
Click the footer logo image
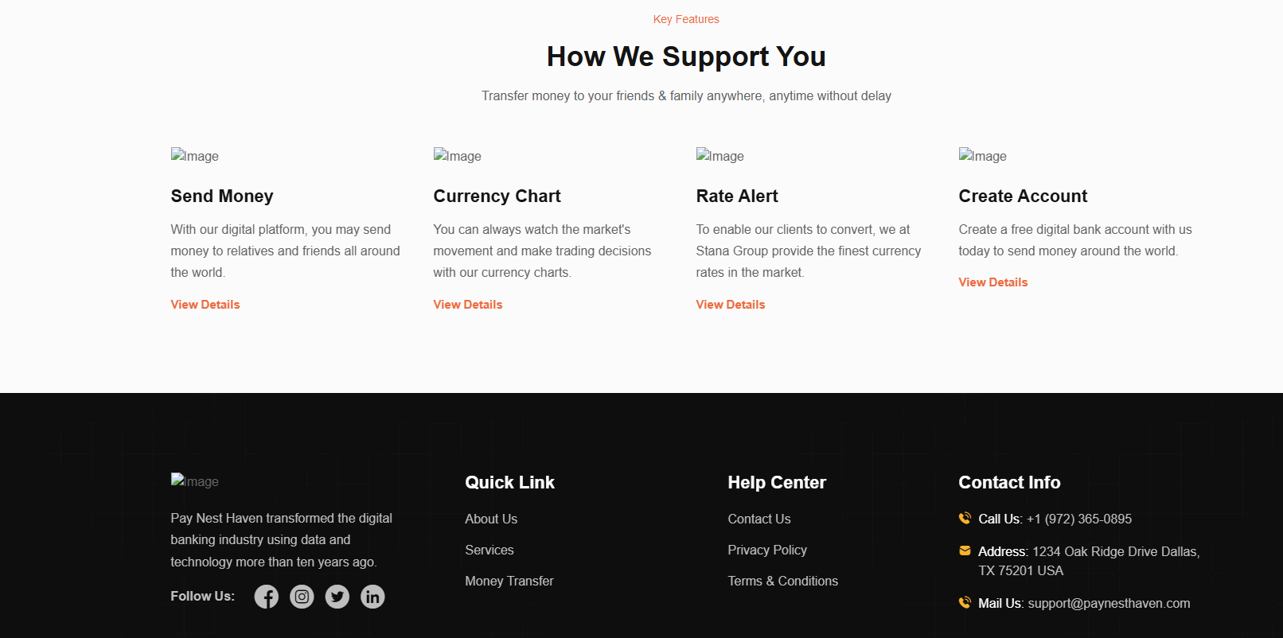195,481
